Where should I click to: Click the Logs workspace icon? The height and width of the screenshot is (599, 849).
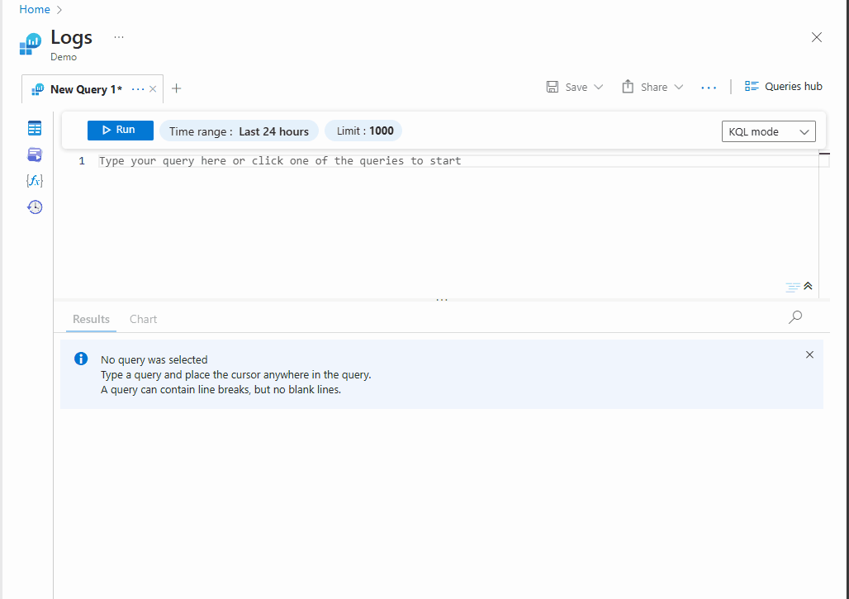[x=31, y=44]
